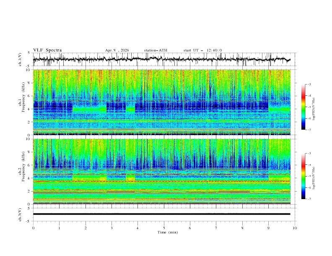Click the ch.3 flat black waveform trace
This screenshot has width=332, height=256.
point(161,214)
